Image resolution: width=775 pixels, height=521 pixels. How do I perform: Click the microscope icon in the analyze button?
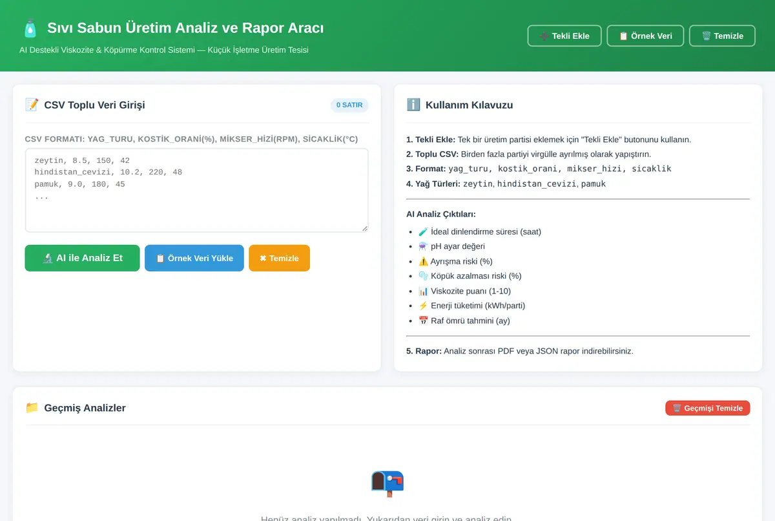pos(48,258)
